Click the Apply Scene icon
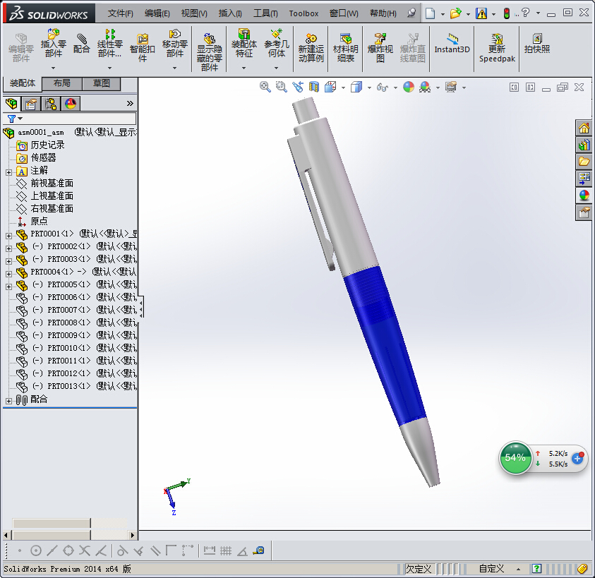595x578 pixels. (425, 87)
